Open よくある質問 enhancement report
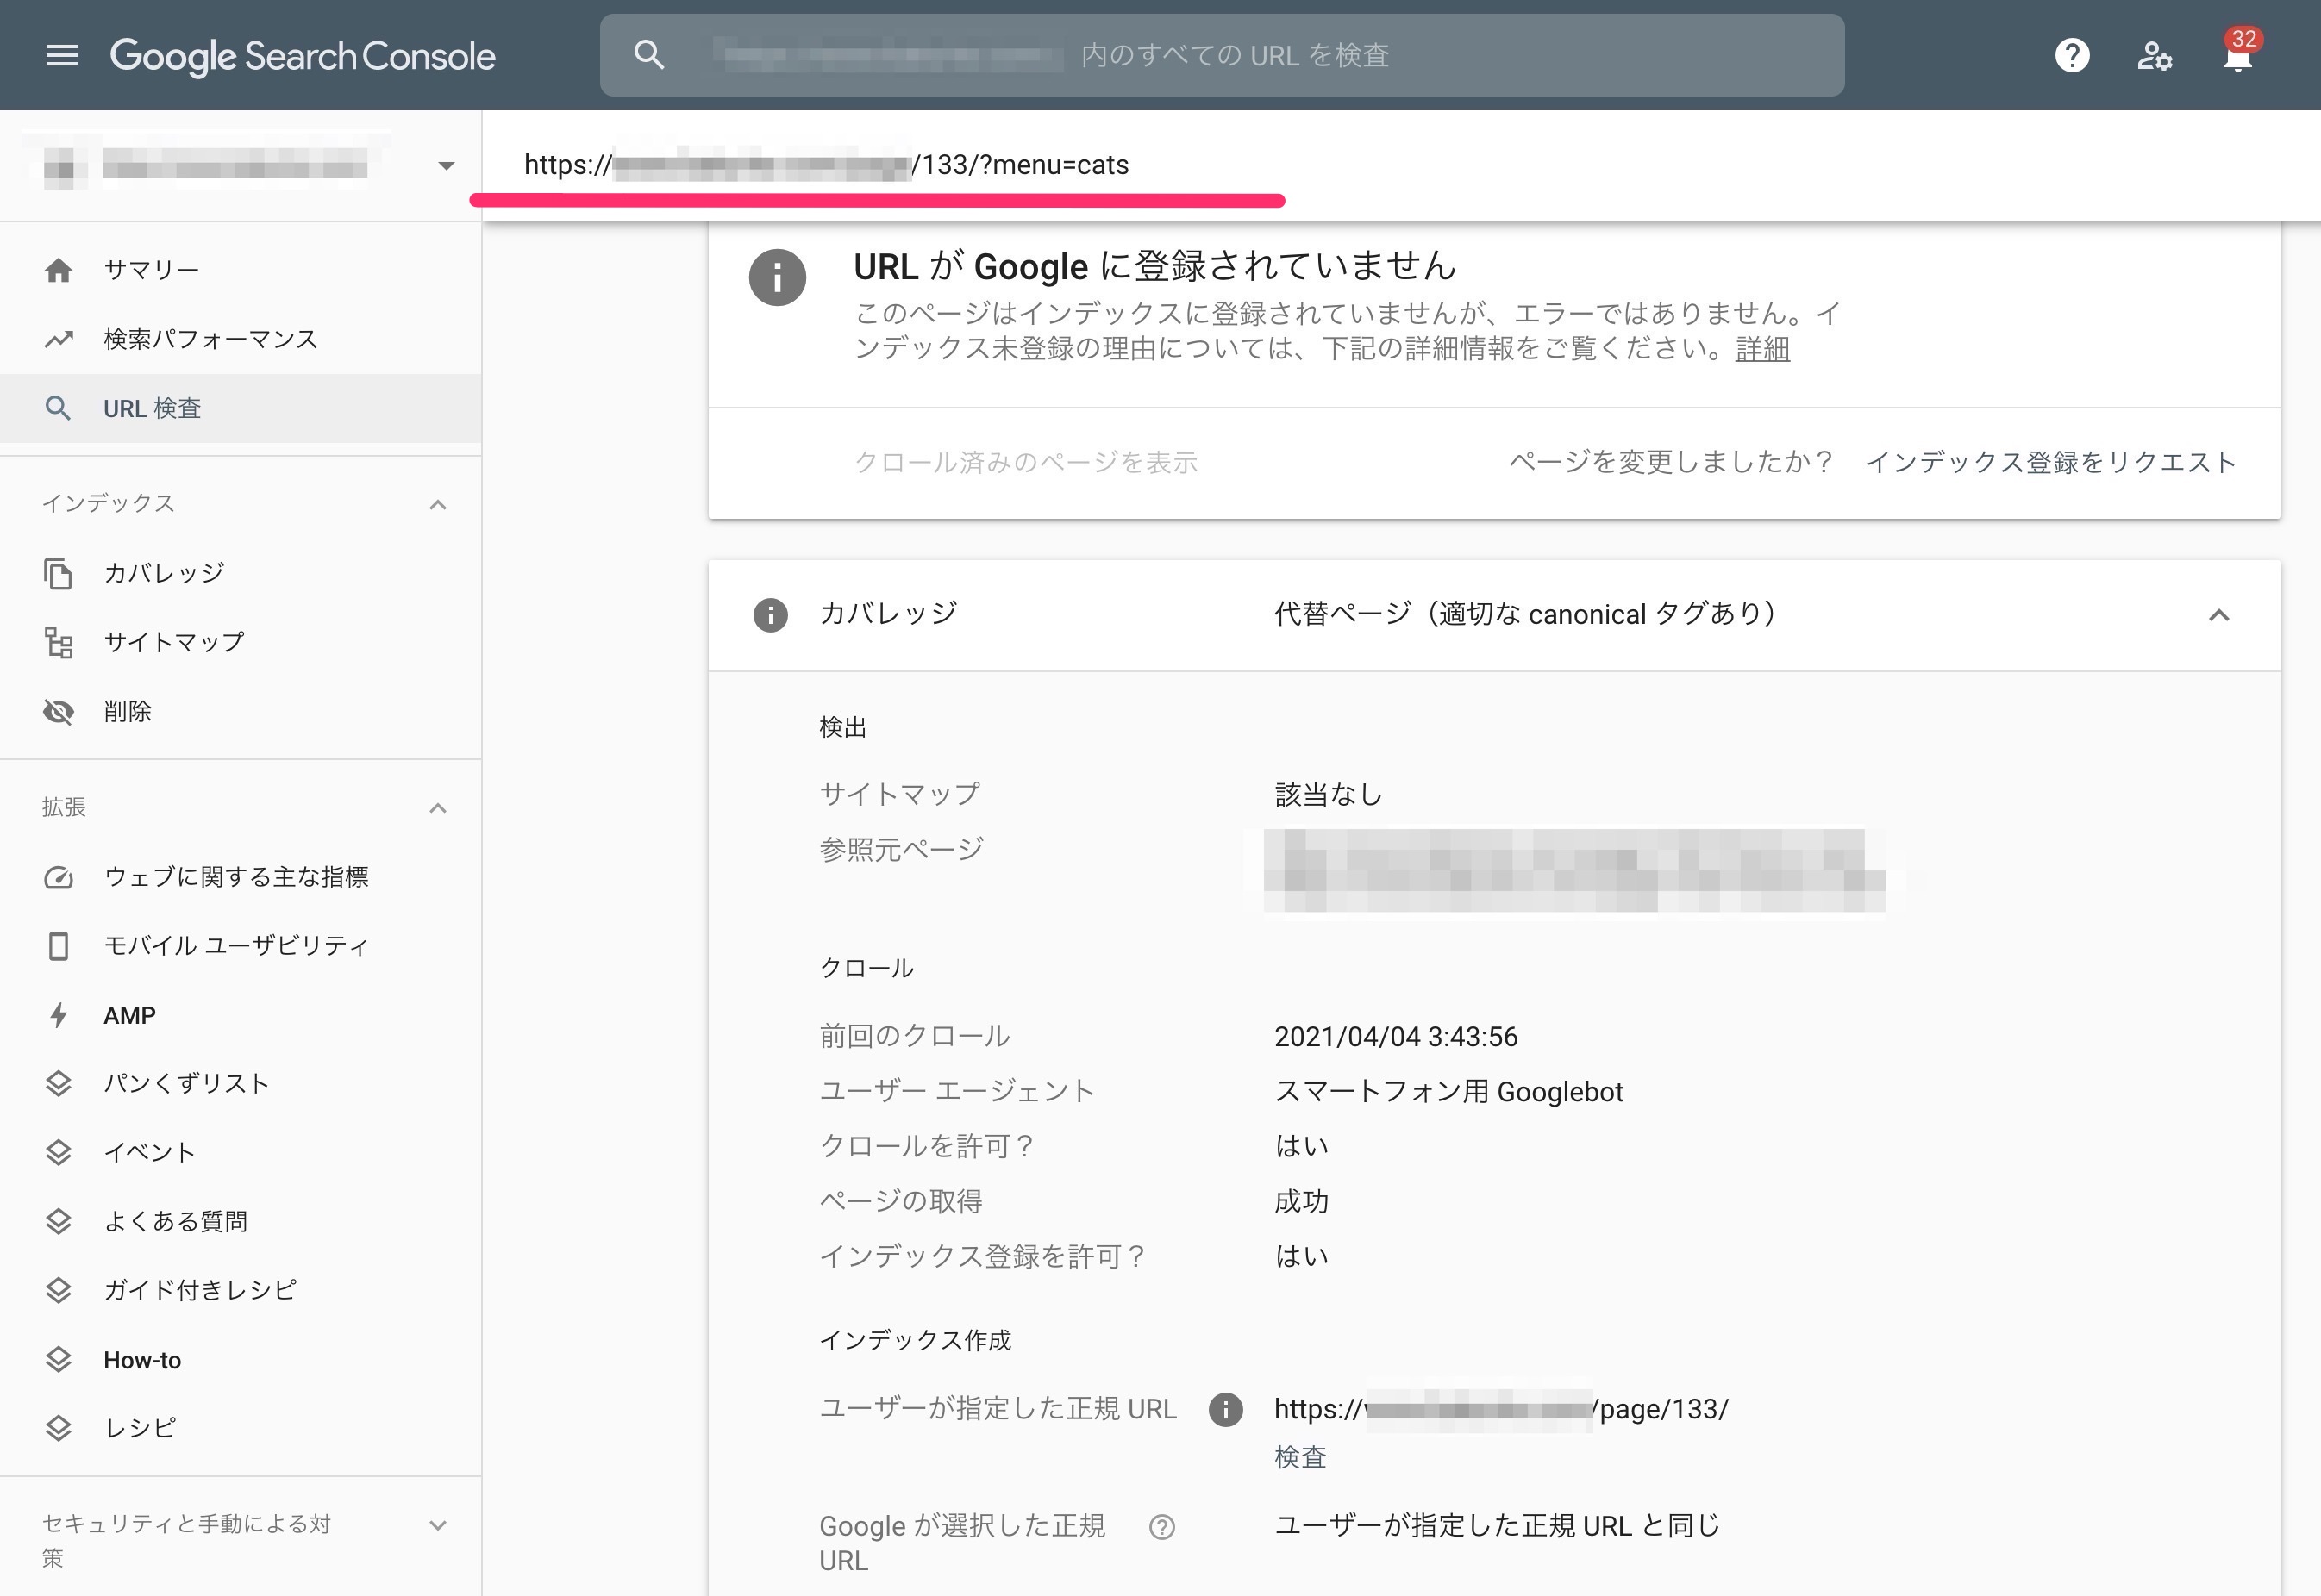 [x=240, y=1222]
